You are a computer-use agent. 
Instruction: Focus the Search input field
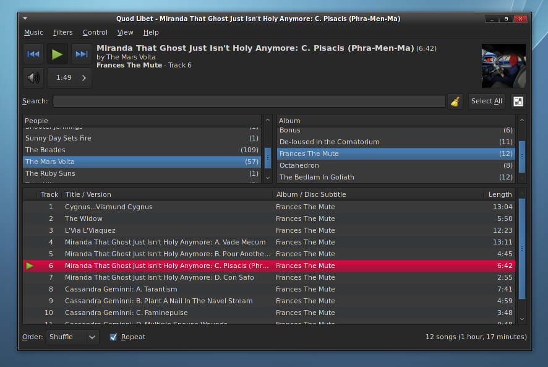tap(249, 101)
